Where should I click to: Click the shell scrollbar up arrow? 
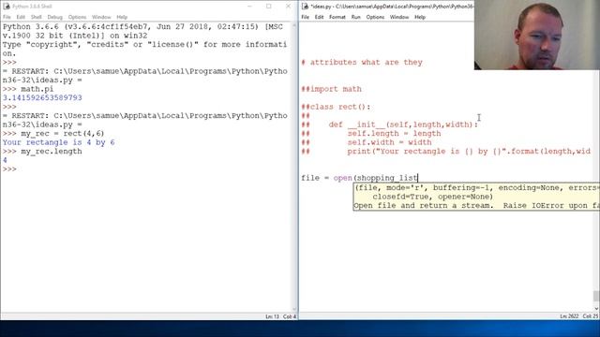294,25
